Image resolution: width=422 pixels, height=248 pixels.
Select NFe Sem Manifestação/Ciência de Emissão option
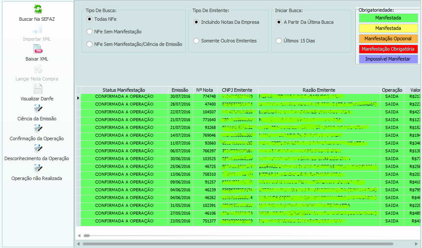coord(90,44)
